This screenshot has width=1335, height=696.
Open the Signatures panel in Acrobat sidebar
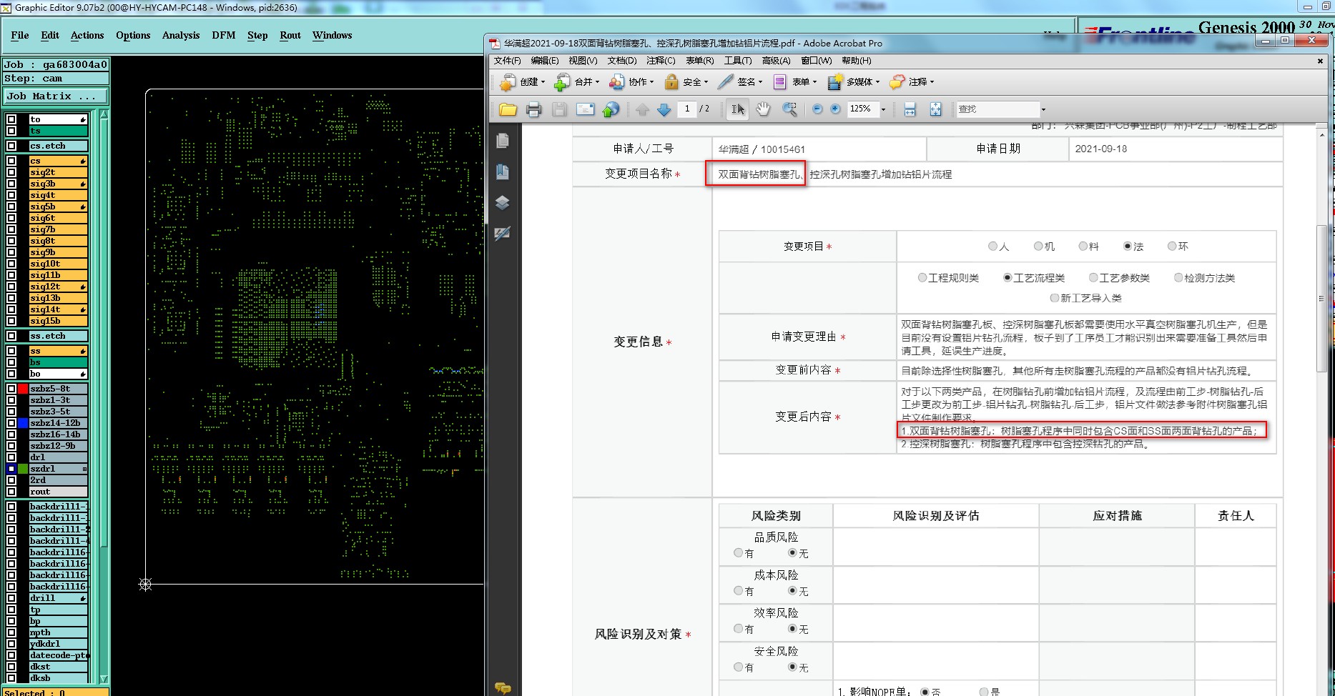pos(503,234)
